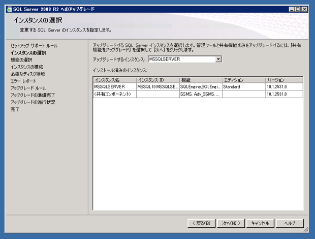The height and width of the screenshot is (239, 315).
Task: Click the バージョン column header
Action: tap(285, 80)
